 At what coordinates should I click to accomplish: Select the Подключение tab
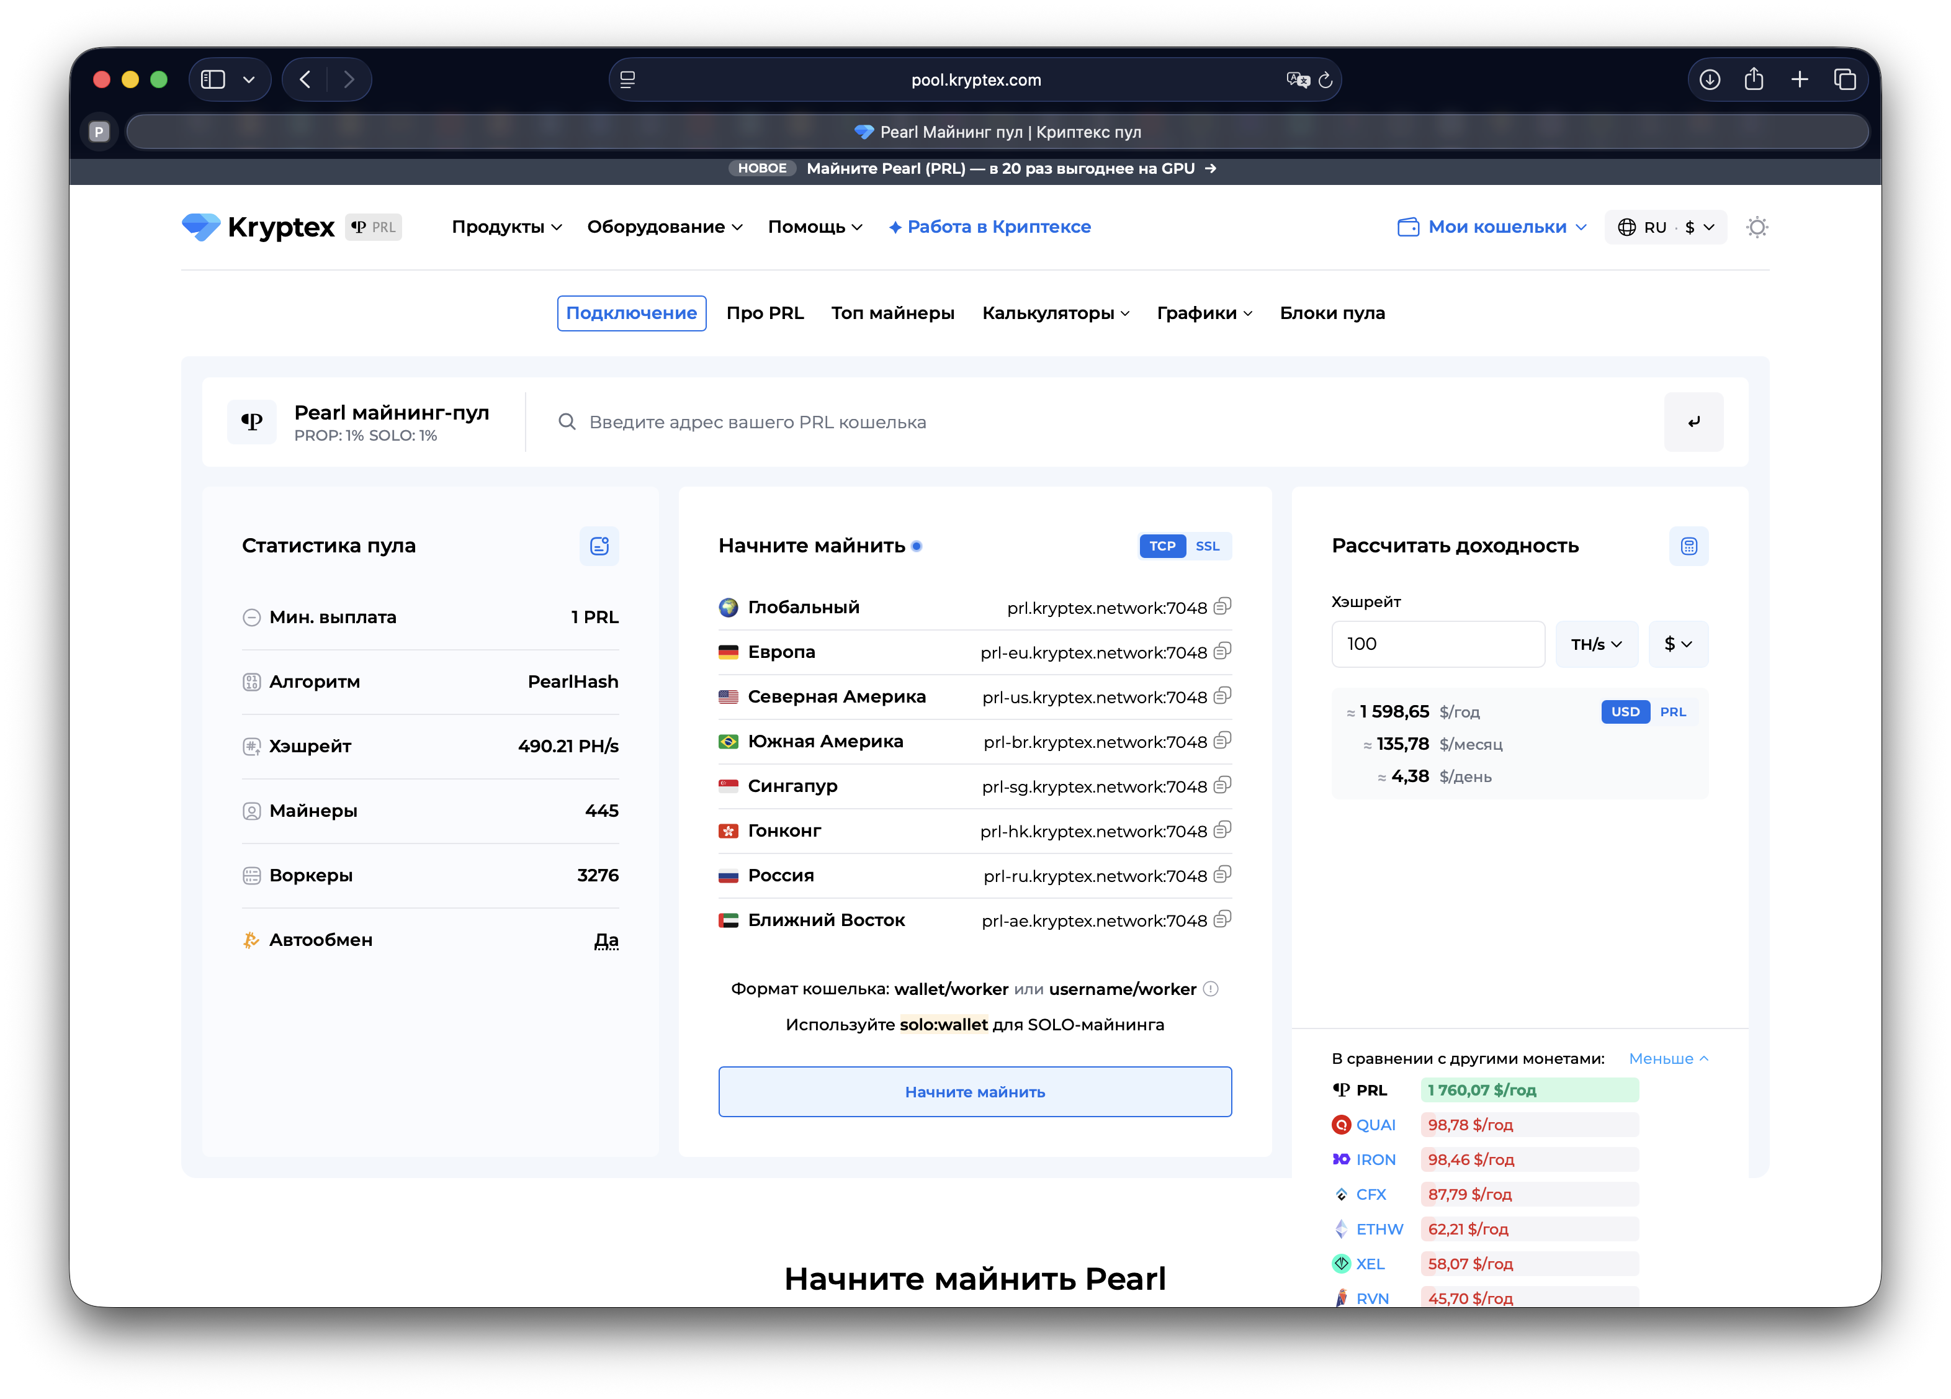(632, 313)
